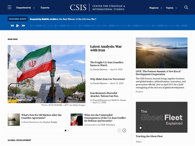
Task: Open The Fragile U.S.-Iran Ceasefire article
Action: [x=107, y=64]
